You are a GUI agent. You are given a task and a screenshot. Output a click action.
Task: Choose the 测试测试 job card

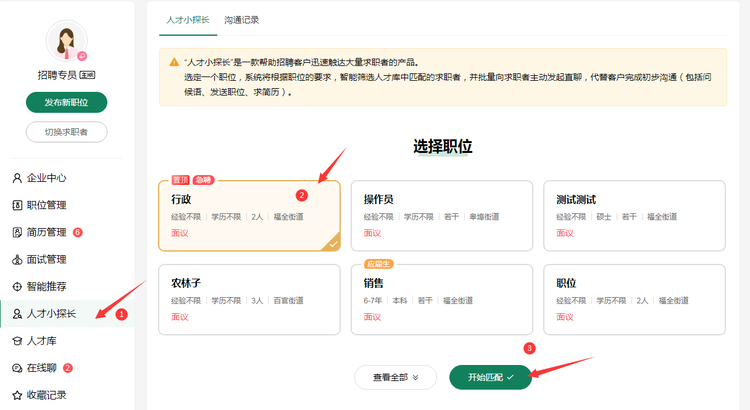[x=634, y=216]
